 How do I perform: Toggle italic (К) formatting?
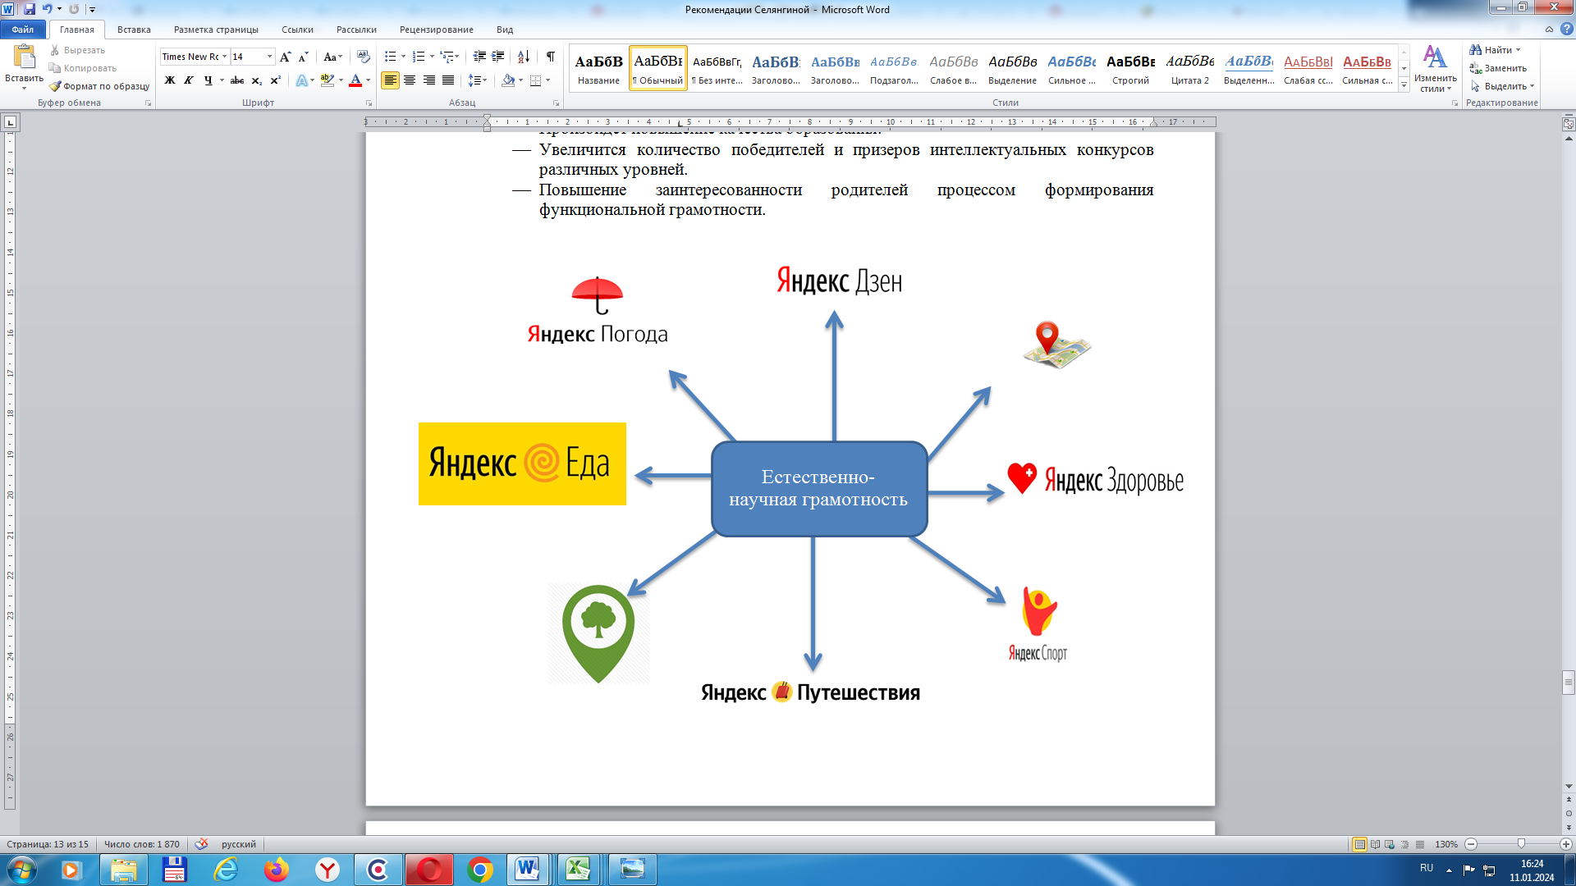tap(189, 80)
